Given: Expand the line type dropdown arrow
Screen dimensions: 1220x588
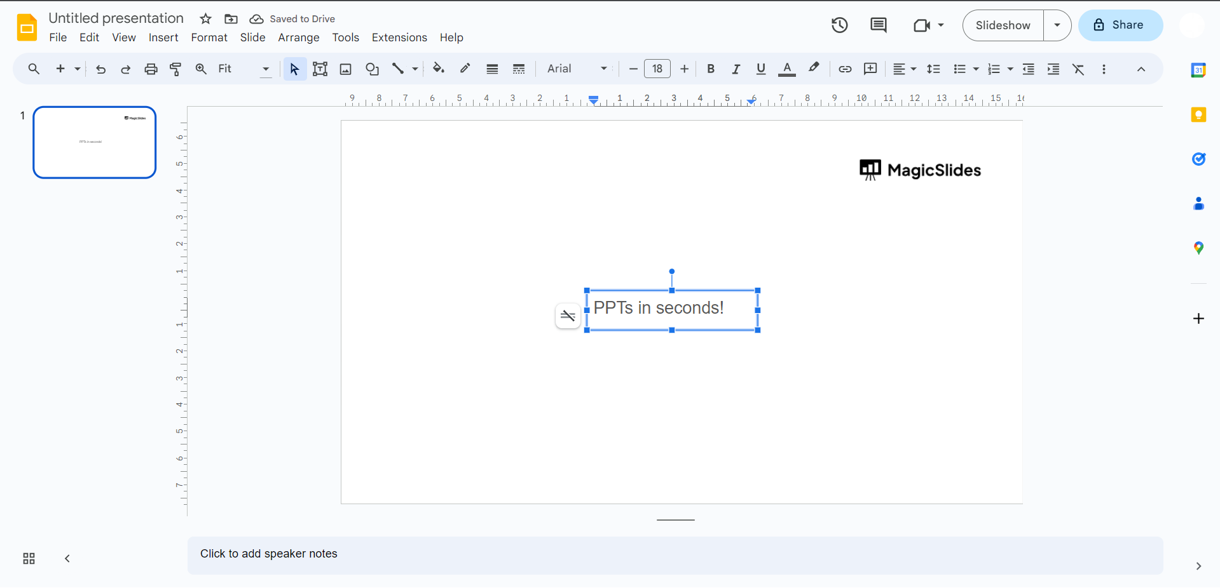Looking at the screenshot, I should 415,69.
